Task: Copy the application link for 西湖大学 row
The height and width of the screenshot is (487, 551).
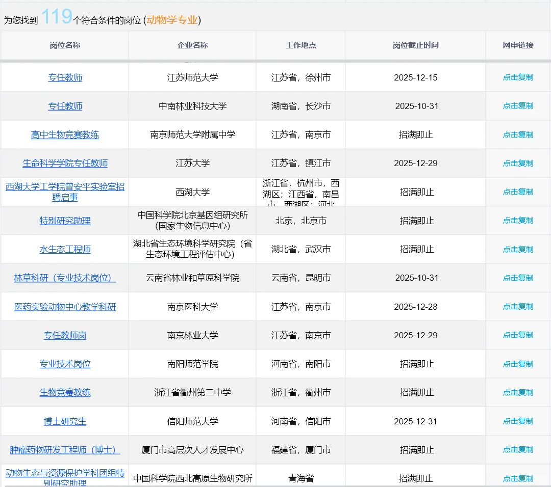Action: click(x=518, y=192)
